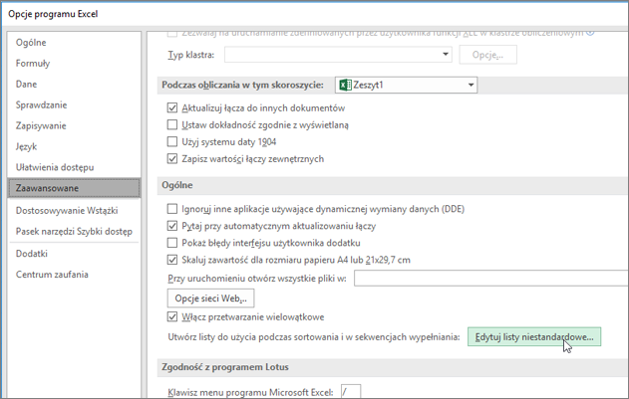The width and height of the screenshot is (629, 399).
Task: Uncheck Aktualizuj łącza do innych dokumentów
Action: (172, 107)
